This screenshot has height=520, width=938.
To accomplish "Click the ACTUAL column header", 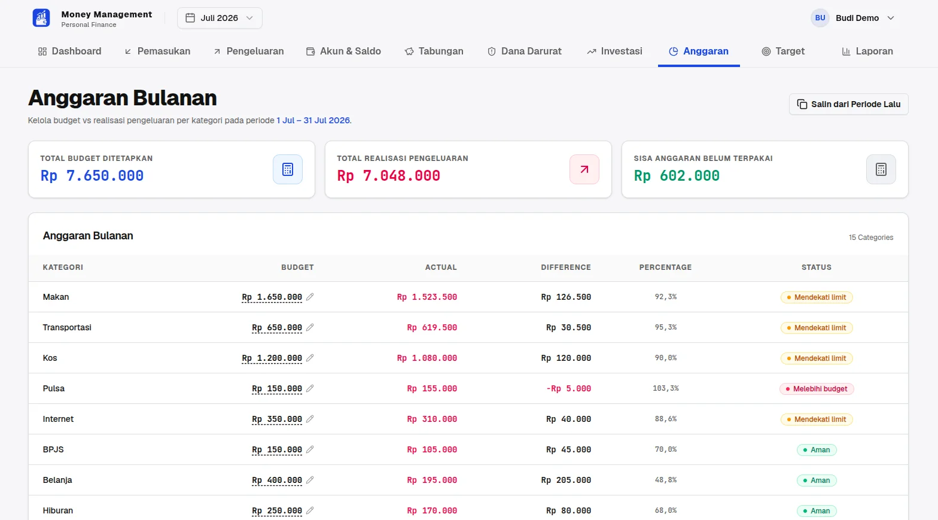I will pyautogui.click(x=441, y=267).
